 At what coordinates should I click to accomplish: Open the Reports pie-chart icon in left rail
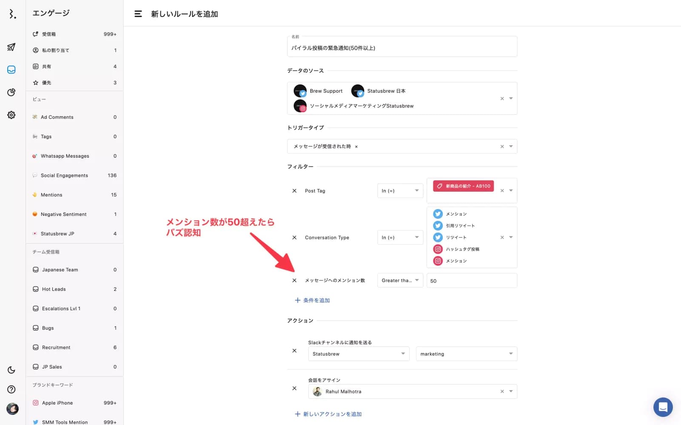click(11, 92)
